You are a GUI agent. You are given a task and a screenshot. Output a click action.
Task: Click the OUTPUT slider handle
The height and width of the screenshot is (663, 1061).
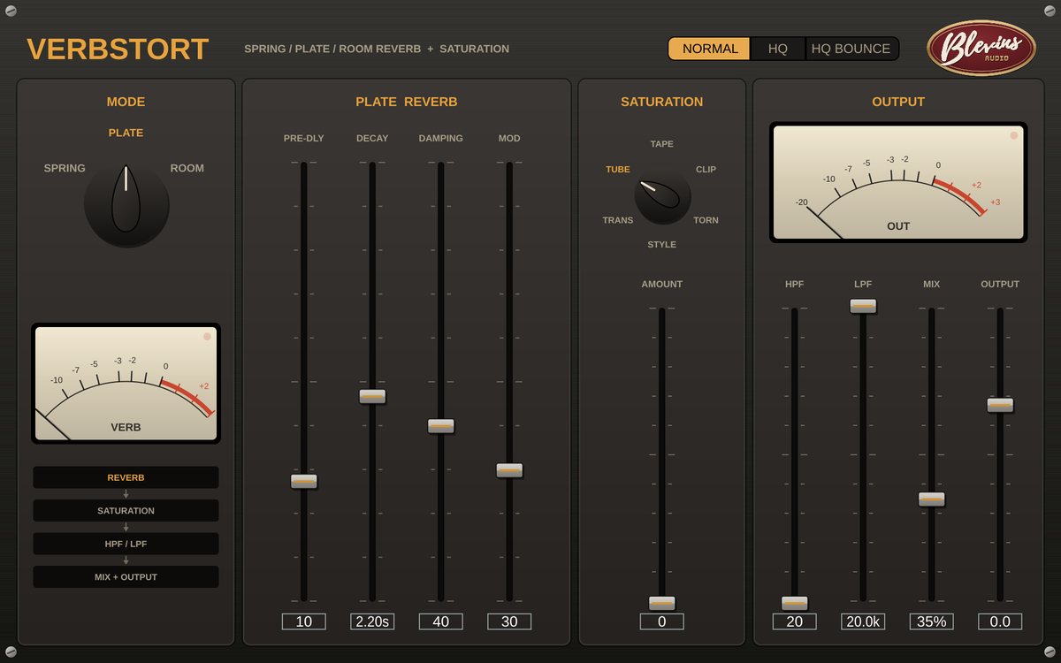[x=1000, y=405]
